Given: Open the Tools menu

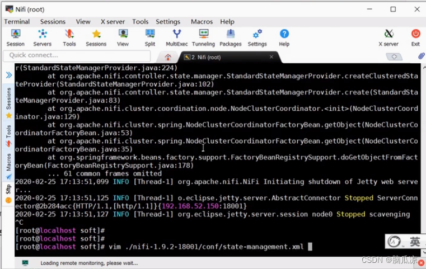Looking at the screenshot, I should pyautogui.click(x=140, y=22).
